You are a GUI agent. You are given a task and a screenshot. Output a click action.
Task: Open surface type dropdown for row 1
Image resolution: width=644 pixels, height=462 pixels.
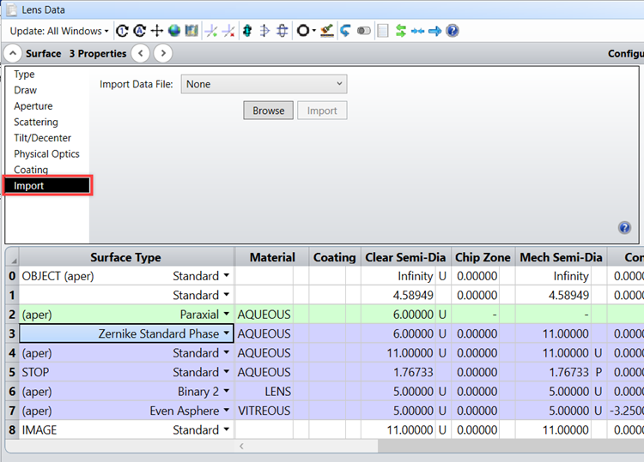[x=227, y=295]
